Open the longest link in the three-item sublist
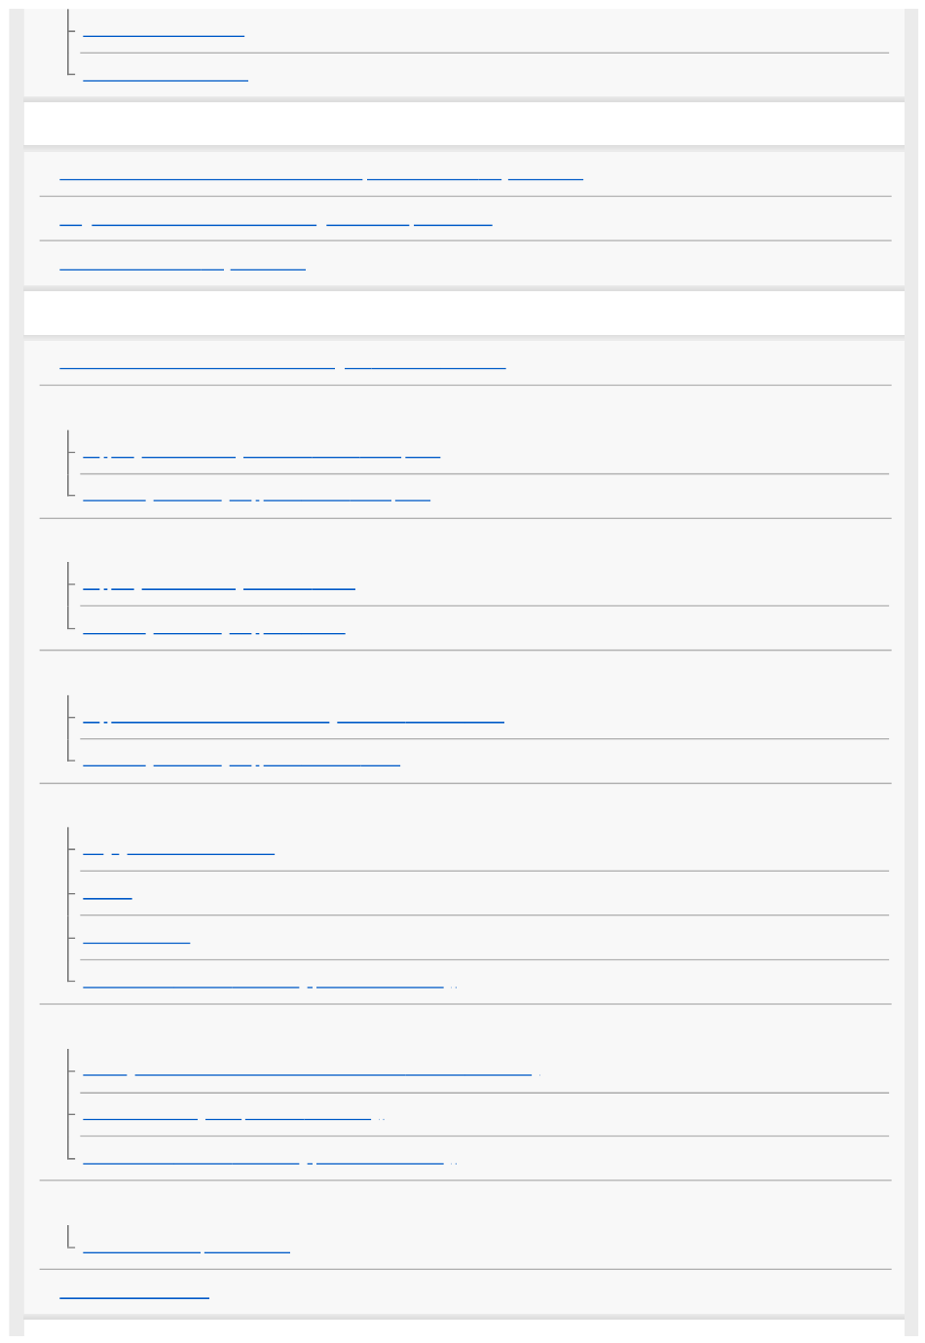925x1343 pixels. 312,1071
